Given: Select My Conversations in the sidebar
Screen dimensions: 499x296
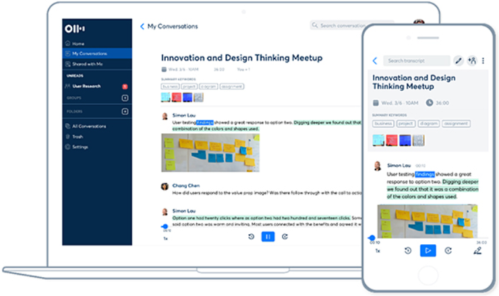Looking at the screenshot, I should (97, 53).
